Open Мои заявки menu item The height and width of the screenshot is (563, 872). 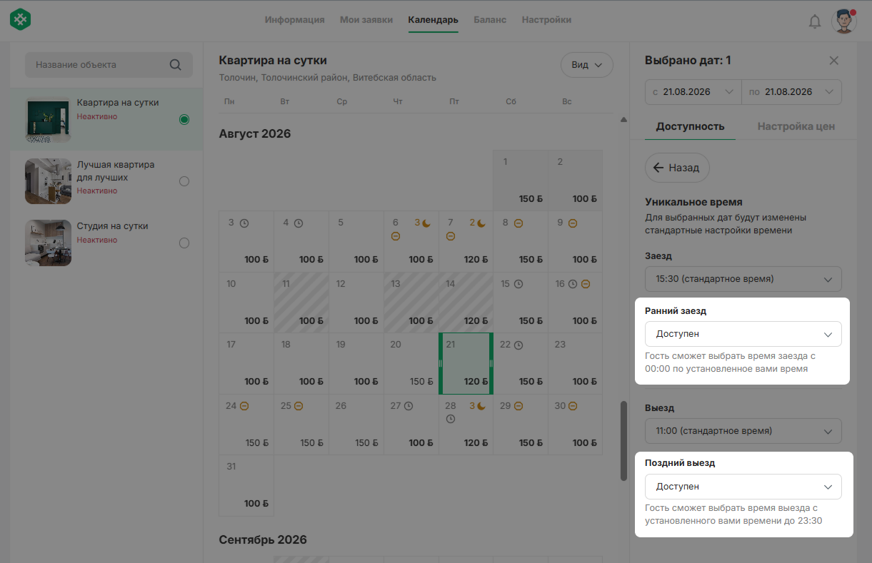366,20
